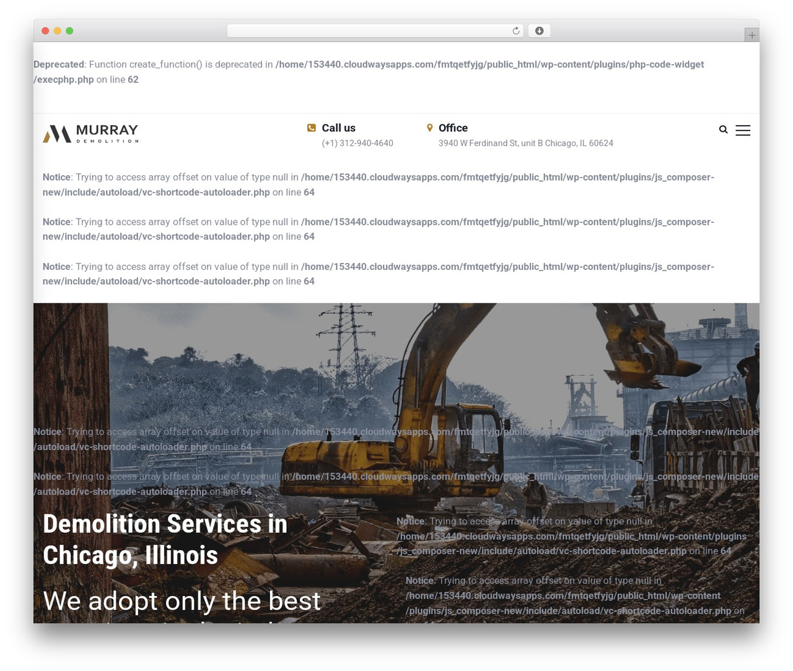The width and height of the screenshot is (793, 671).
Task: Click the Demolition Services in Chicago heading
Action: tap(165, 540)
